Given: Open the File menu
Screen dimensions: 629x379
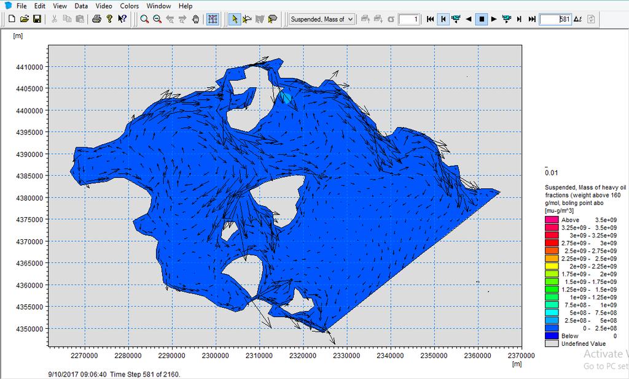Looking at the screenshot, I should click(x=21, y=6).
